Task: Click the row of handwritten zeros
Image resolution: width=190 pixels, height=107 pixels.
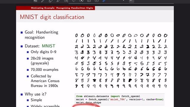Action: tap(121, 35)
